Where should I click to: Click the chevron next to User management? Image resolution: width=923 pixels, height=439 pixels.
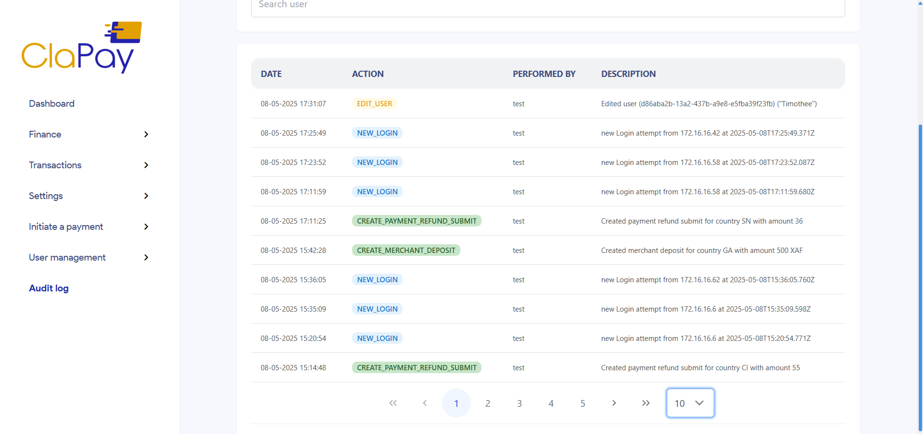(x=146, y=258)
